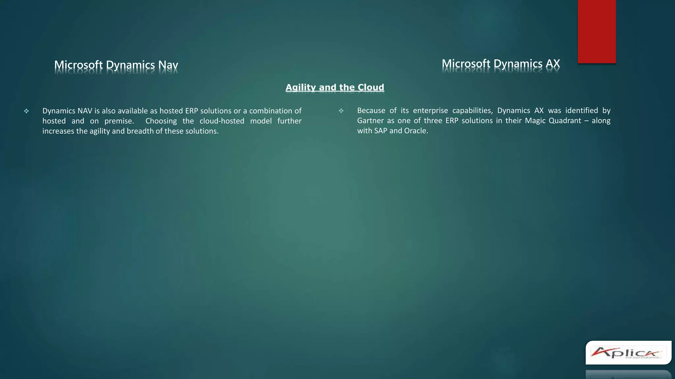Select the 'Agility and the Cloud' underlined title
Image resolution: width=675 pixels, height=379 pixels.
click(x=335, y=88)
